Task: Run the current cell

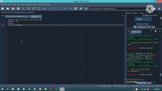Action: [29, 9]
